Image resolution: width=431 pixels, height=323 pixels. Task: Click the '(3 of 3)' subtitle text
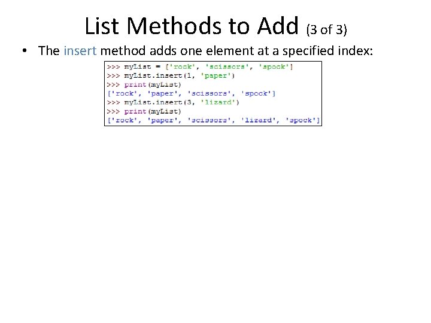(327, 30)
